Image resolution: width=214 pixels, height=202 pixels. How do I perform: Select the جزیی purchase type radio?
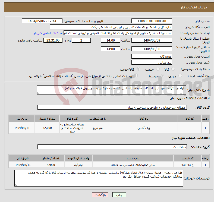180,75
